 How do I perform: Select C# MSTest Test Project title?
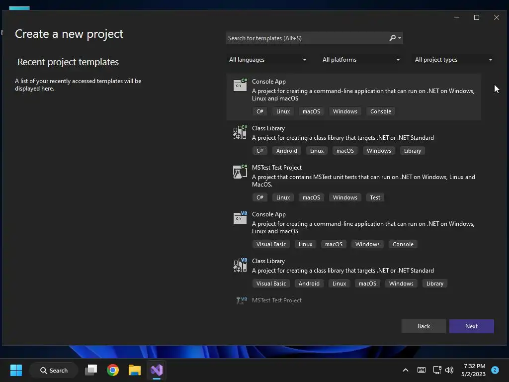[x=277, y=168]
